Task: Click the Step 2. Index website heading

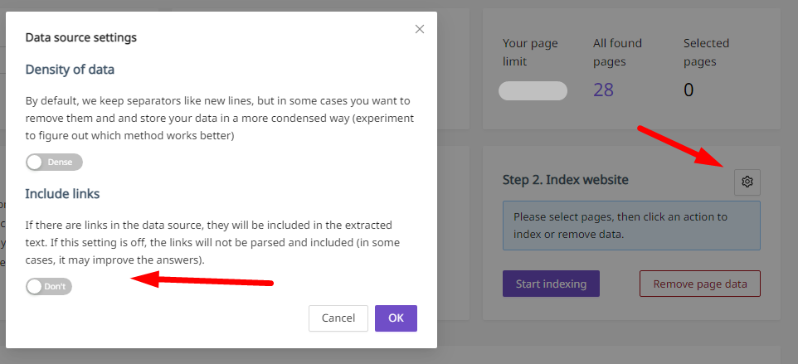Action: click(x=566, y=179)
